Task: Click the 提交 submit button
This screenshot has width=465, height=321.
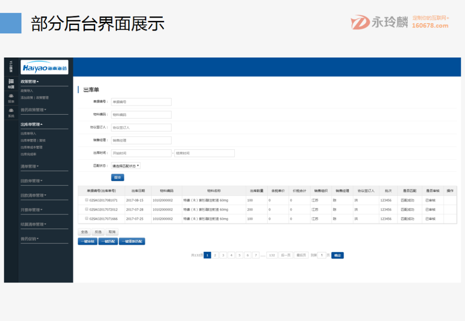Action: point(117,177)
